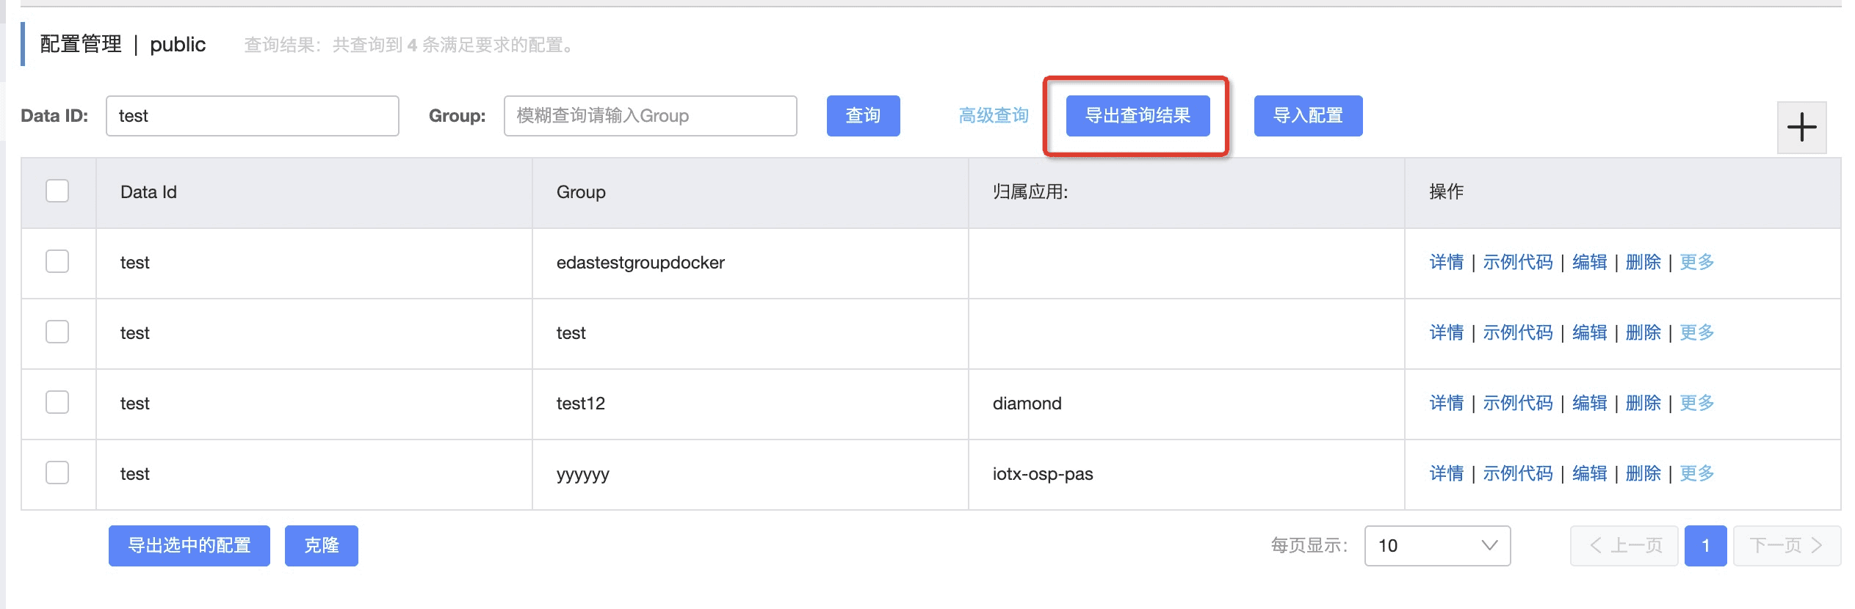This screenshot has height=609, width=1855.
Task: Click the 查询 search button
Action: pos(863,116)
